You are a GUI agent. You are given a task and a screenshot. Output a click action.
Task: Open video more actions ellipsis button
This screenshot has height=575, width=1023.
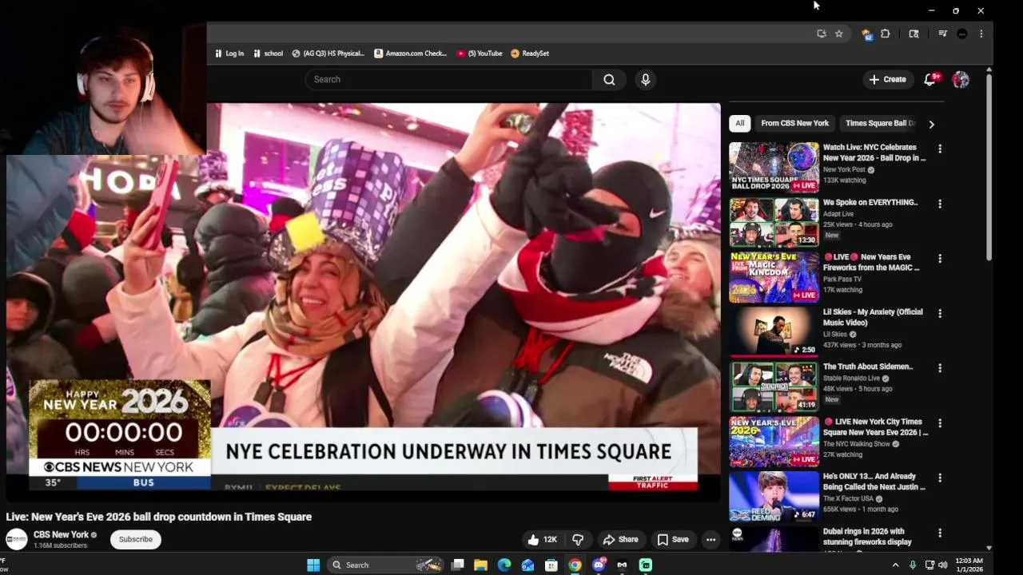click(711, 540)
